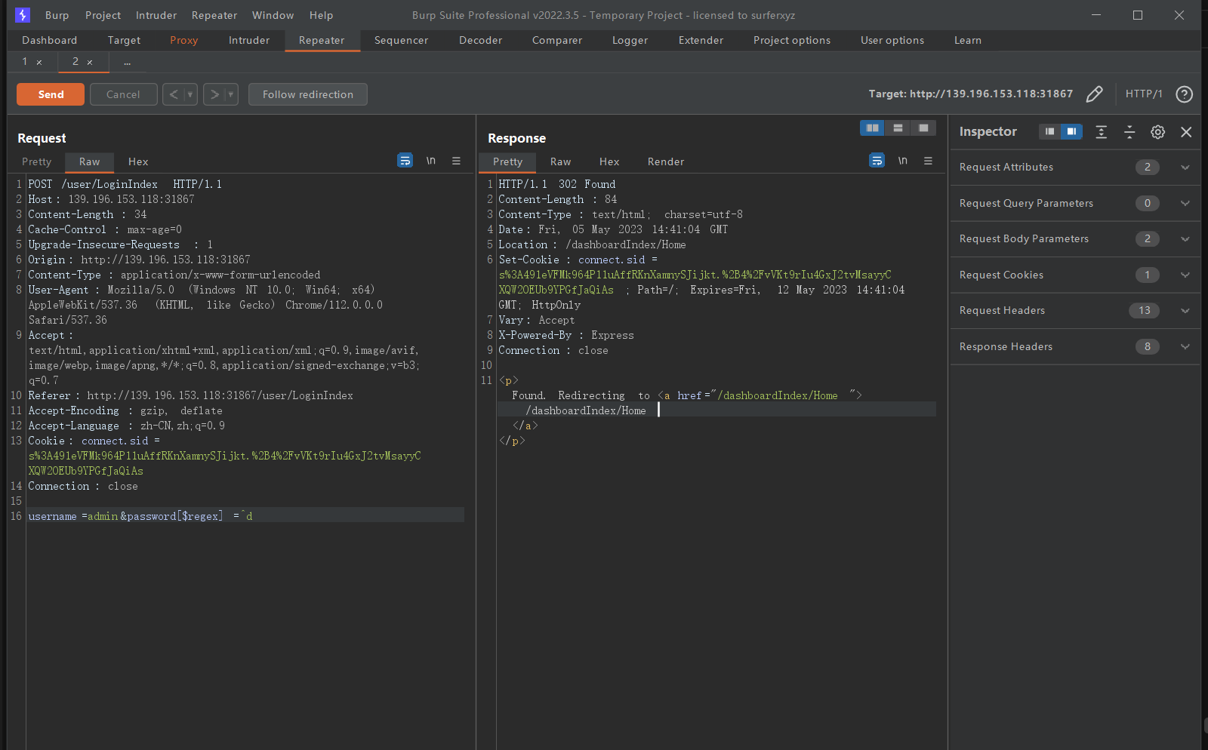Select top-bottom layout view icon
The height and width of the screenshot is (750, 1208).
click(898, 128)
